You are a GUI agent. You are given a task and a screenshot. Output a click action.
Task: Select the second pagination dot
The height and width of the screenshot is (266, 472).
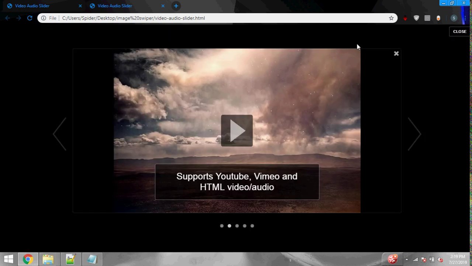[x=229, y=226]
